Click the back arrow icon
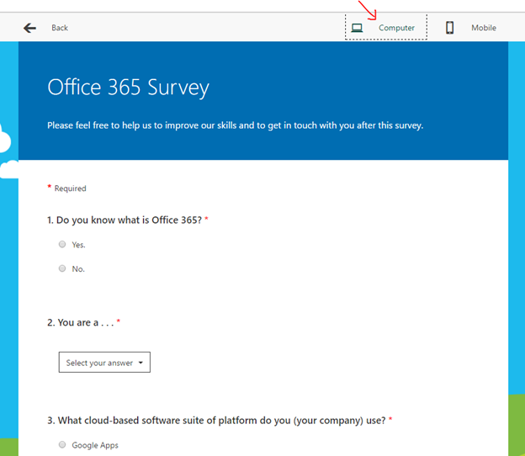Screen dimensions: 525x456 pos(30,28)
